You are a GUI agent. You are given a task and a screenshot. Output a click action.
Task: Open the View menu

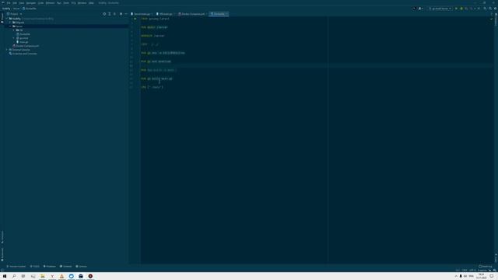22,3
